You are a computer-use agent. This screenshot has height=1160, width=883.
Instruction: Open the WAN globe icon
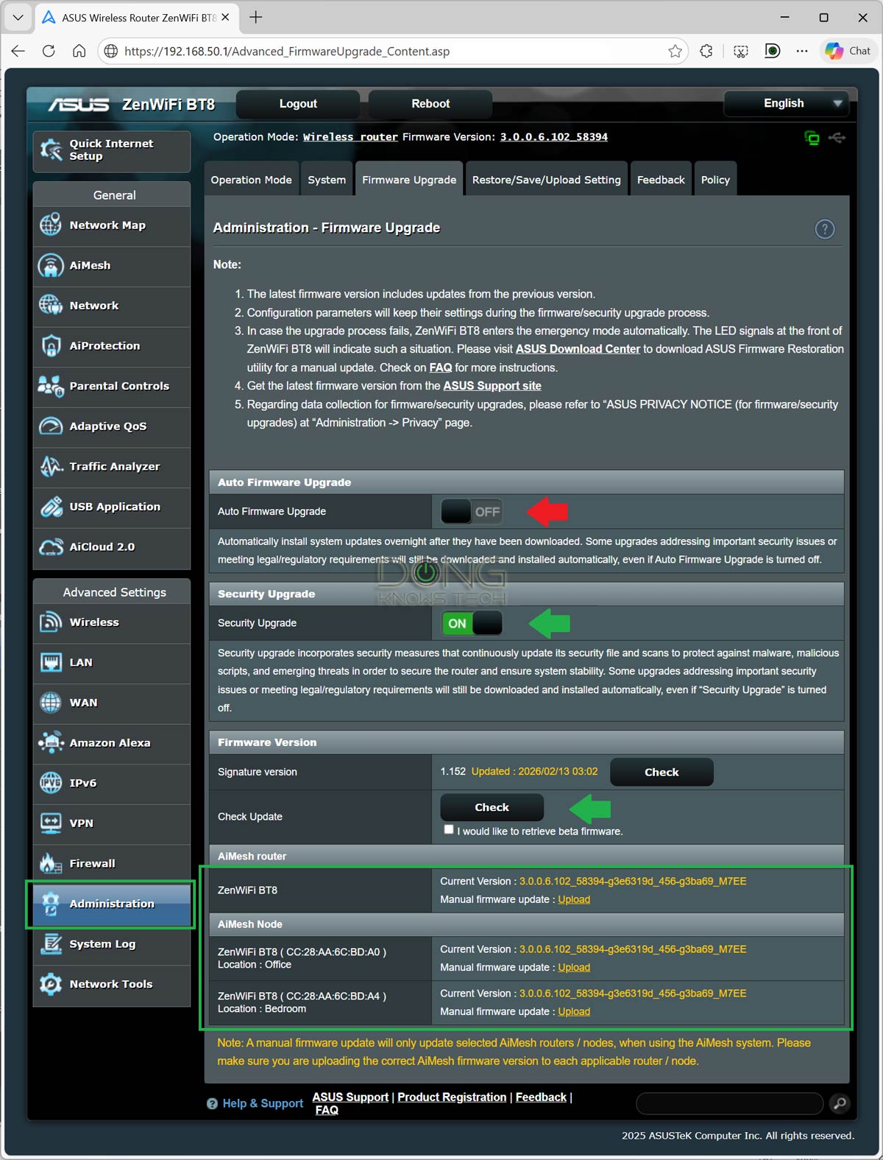[x=51, y=703]
